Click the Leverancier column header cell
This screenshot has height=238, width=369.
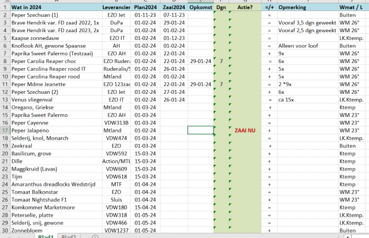coord(116,8)
